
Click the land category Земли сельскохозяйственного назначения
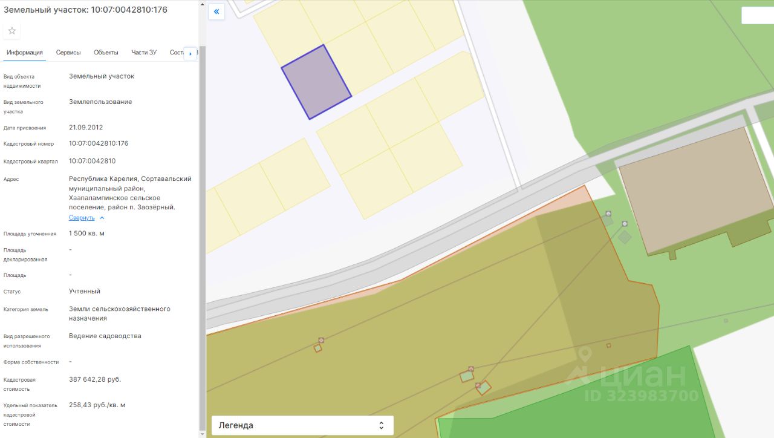point(120,313)
